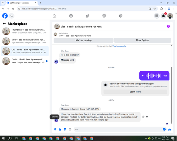Viewport: 177px width, 141px height.
Task: Open the Facebook menu grid icon
Action: (157, 16)
